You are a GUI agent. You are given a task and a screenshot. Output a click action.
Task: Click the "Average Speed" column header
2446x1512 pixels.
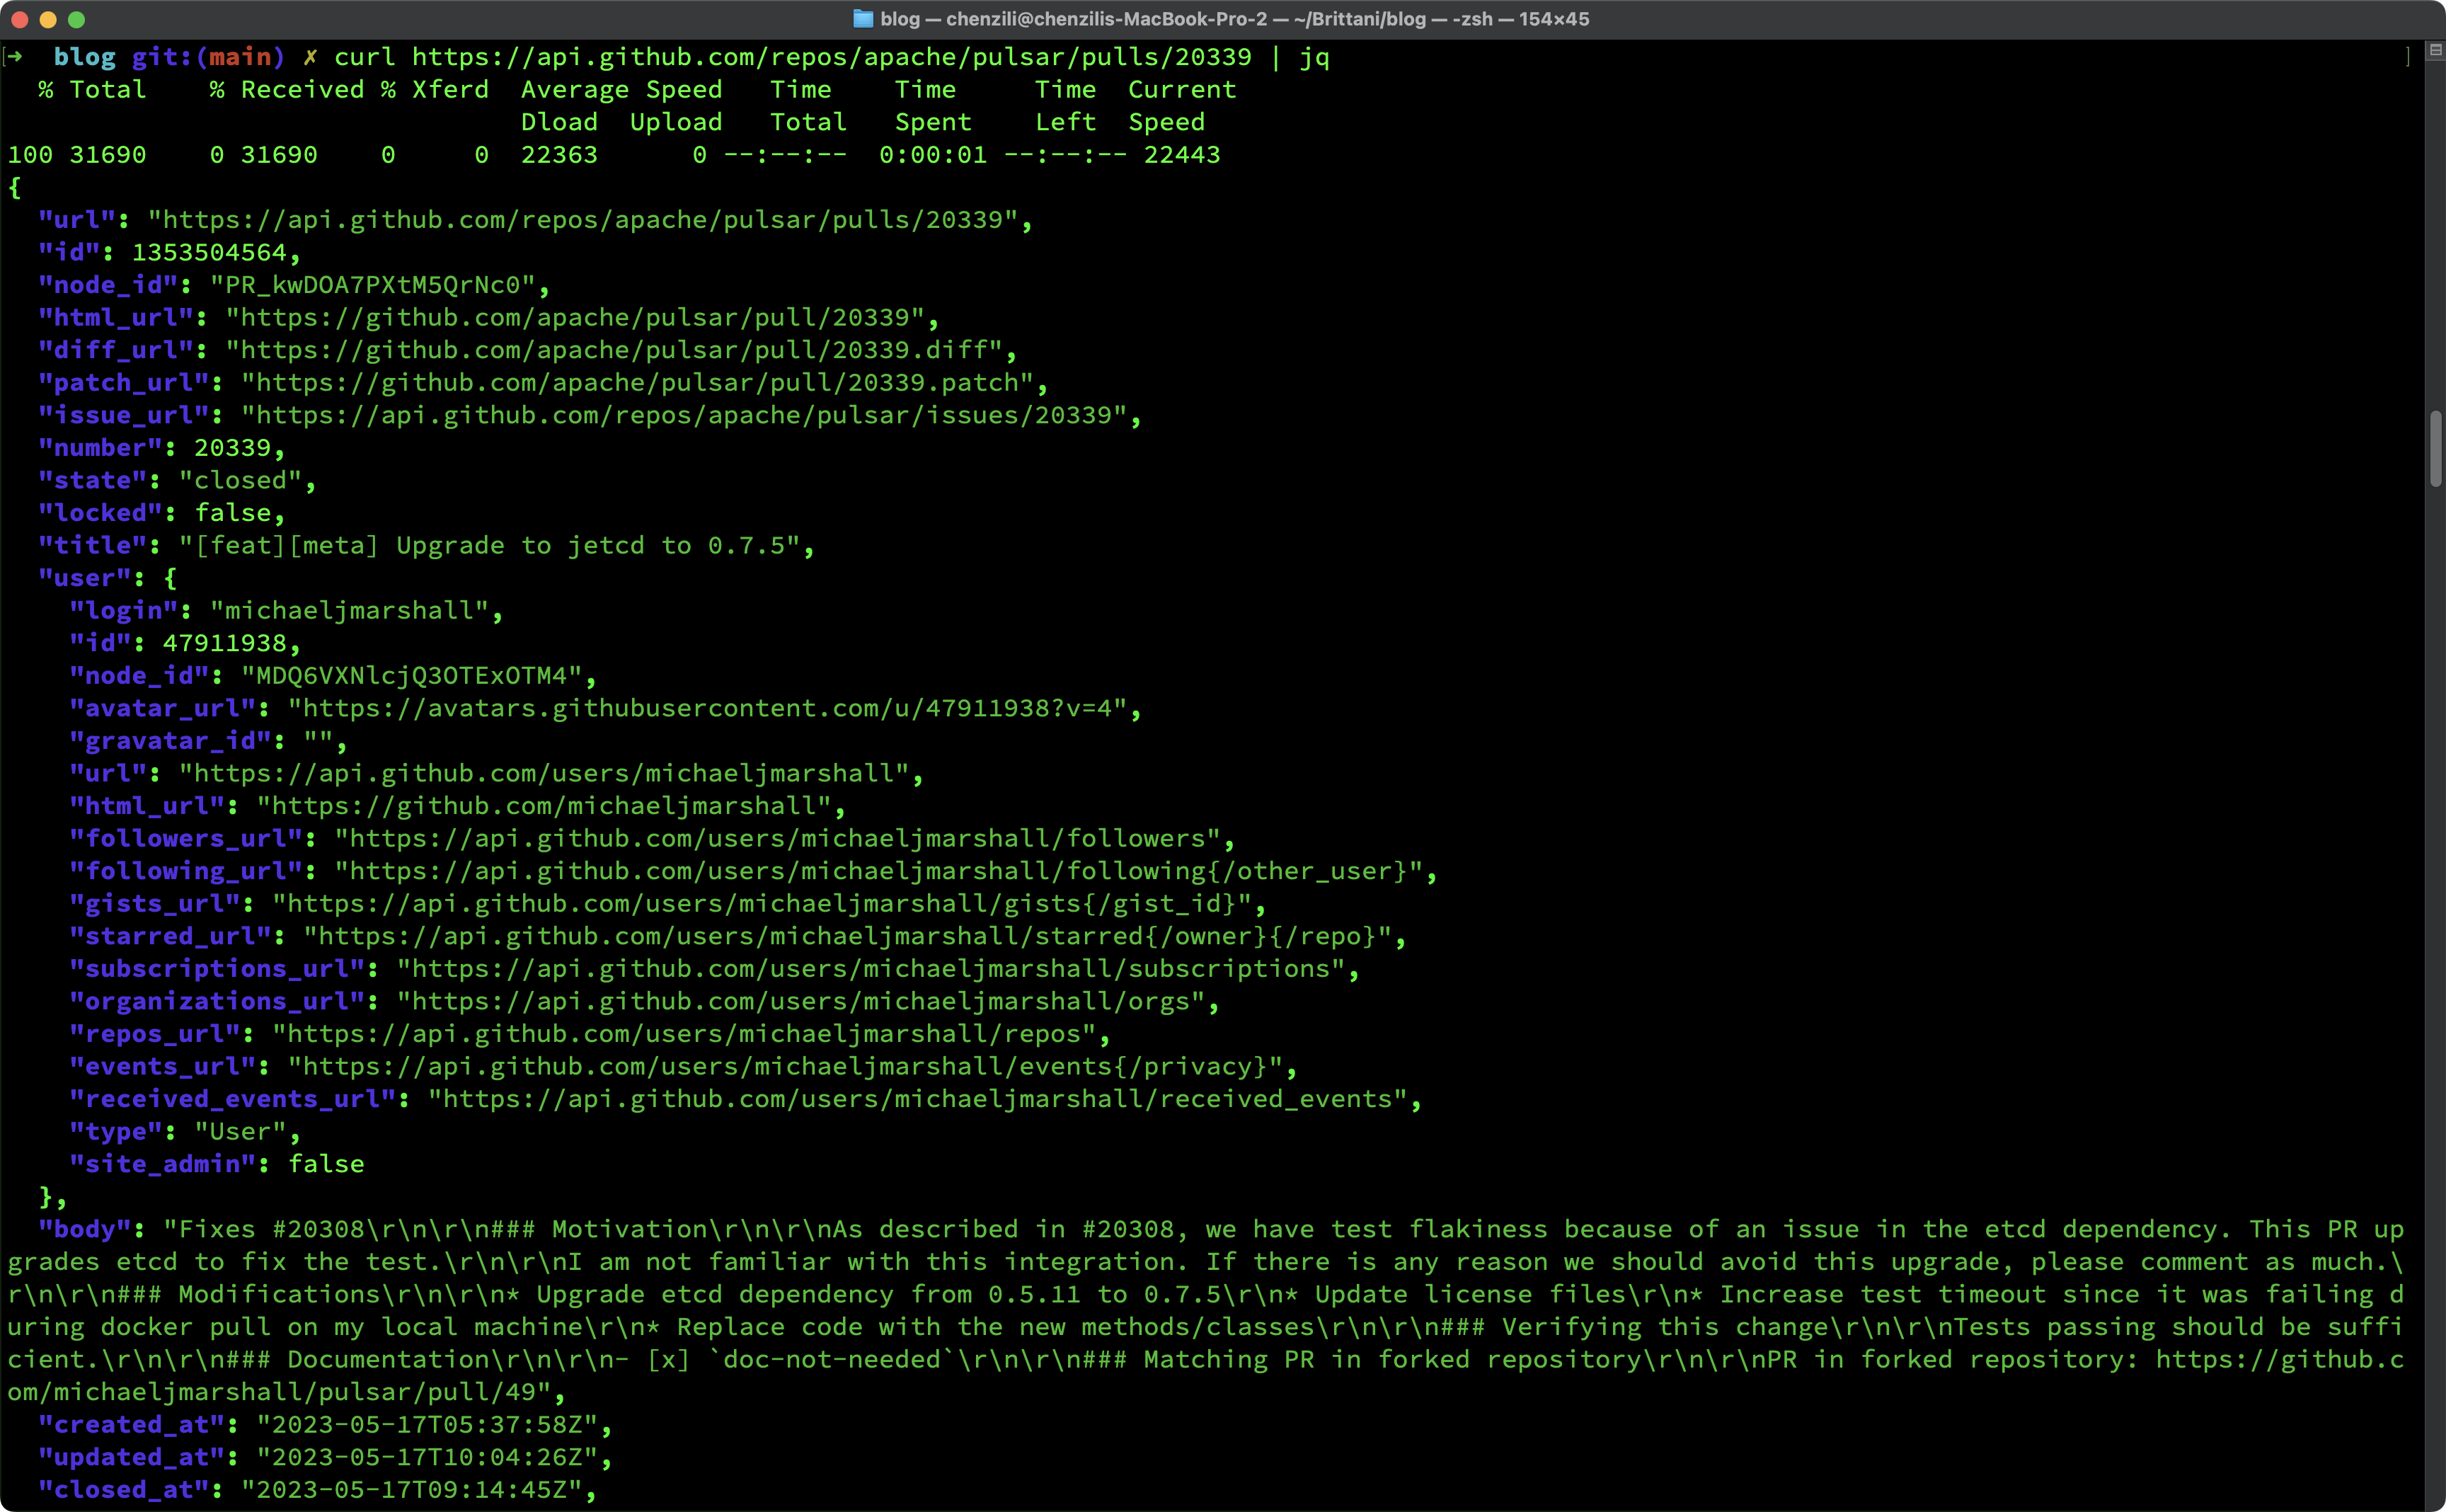pos(621,90)
